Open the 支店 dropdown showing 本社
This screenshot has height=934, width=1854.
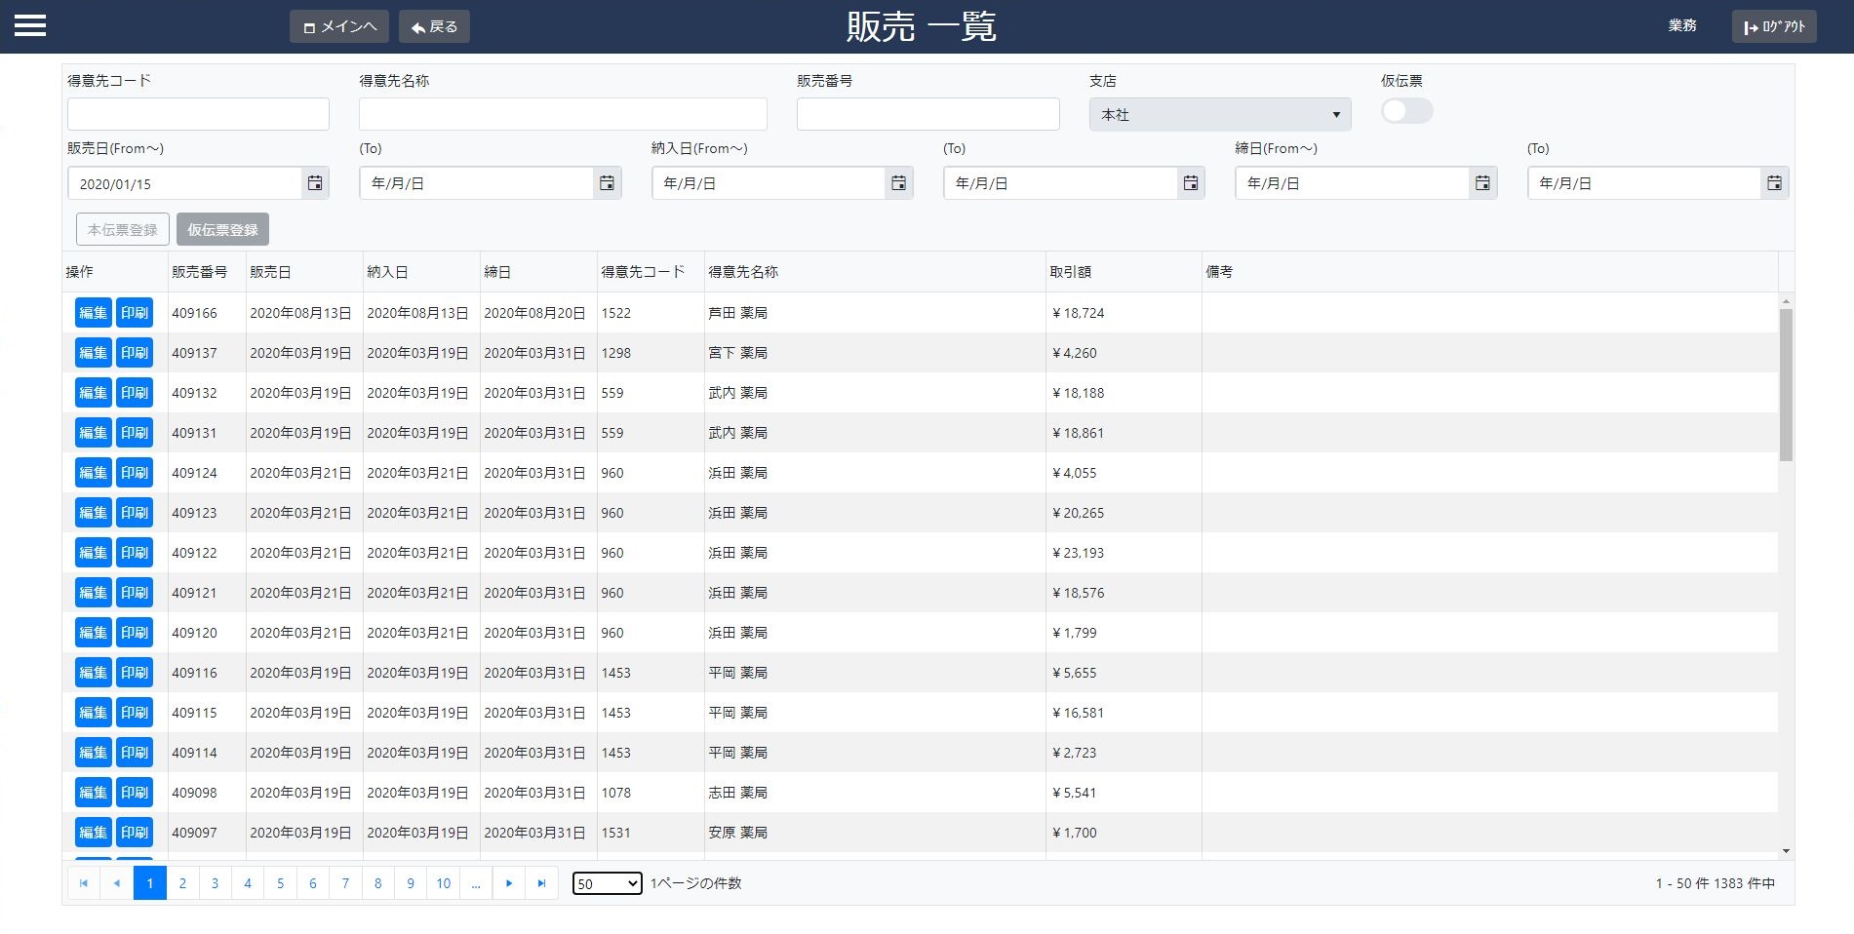coord(1219,115)
